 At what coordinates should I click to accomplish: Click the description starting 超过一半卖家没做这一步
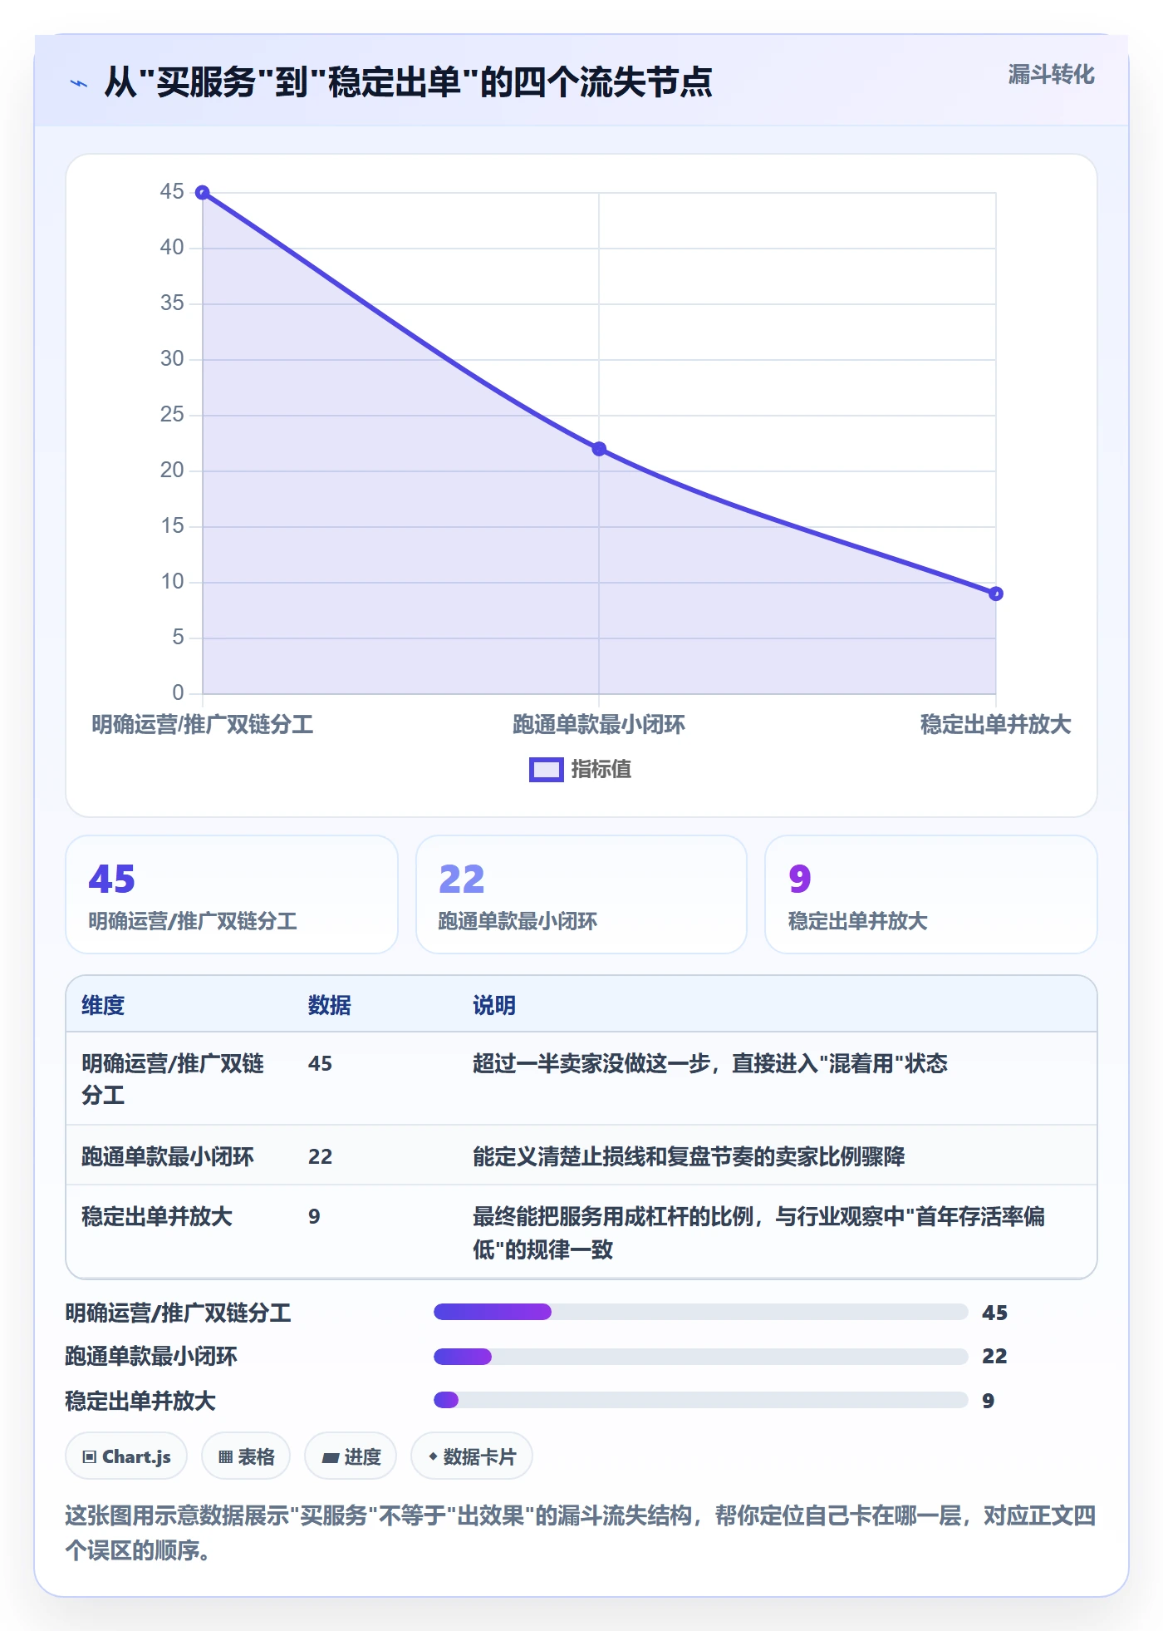pos(710,1063)
